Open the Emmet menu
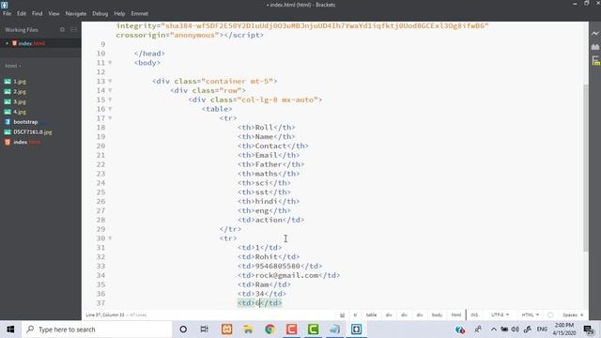 [140, 13]
